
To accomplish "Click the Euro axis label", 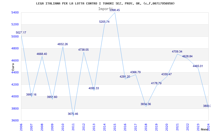I will pyautogui.click(x=13, y=67).
